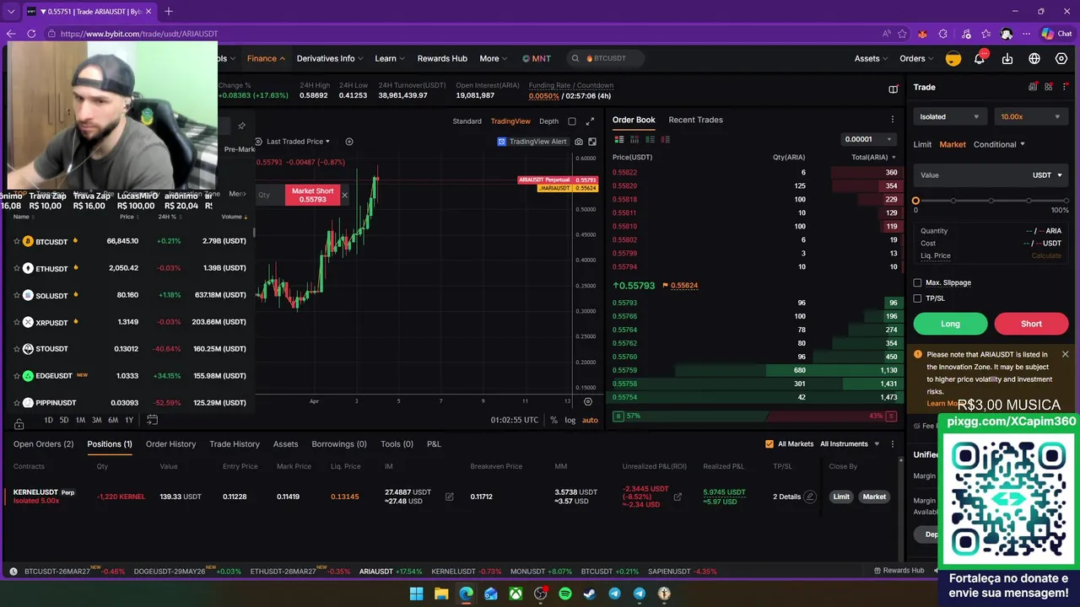Toggle the chart layout checkbox beside Depth

coord(572,121)
